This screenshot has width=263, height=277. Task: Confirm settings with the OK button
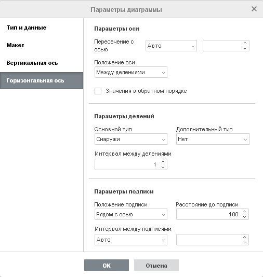107,265
